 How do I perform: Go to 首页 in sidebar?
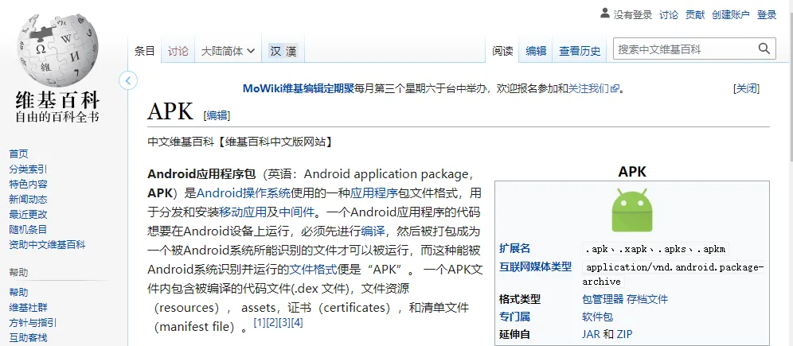tap(19, 154)
